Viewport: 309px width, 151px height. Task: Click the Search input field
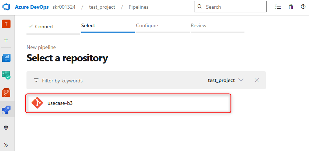pos(230,7)
